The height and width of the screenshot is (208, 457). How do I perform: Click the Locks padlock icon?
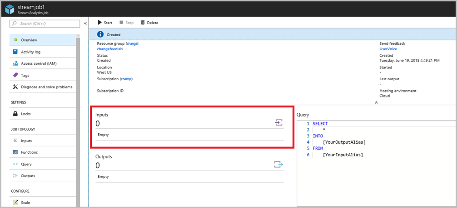click(x=15, y=114)
